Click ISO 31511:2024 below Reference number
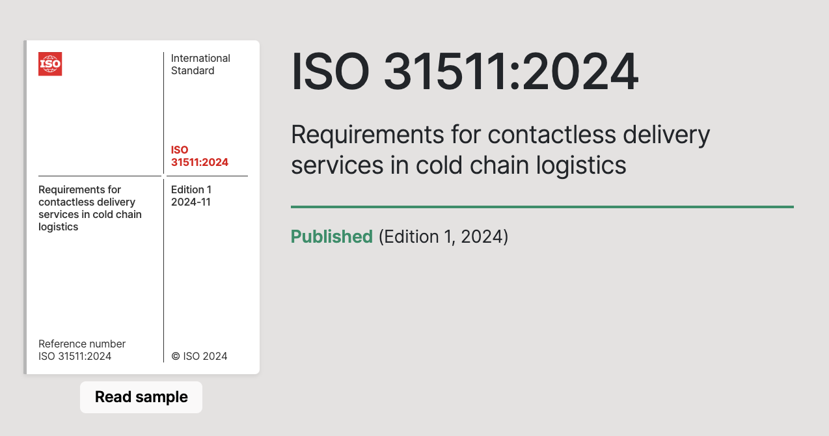829x436 pixels. pos(75,356)
